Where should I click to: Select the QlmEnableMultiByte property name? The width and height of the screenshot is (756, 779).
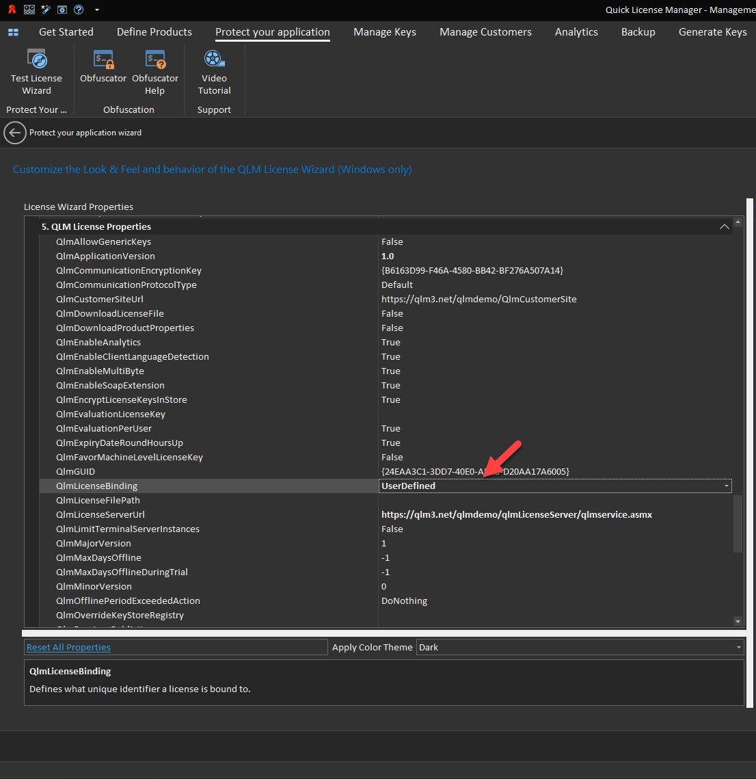coord(100,371)
